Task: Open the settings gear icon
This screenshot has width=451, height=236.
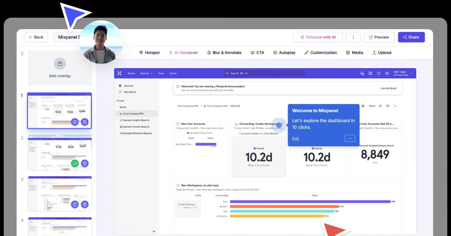Action: 387,73
